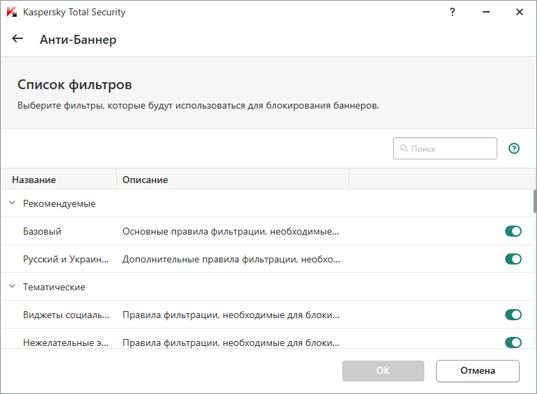537x394 pixels.
Task: Select the Нежелательные э... filter name
Action: (66, 342)
